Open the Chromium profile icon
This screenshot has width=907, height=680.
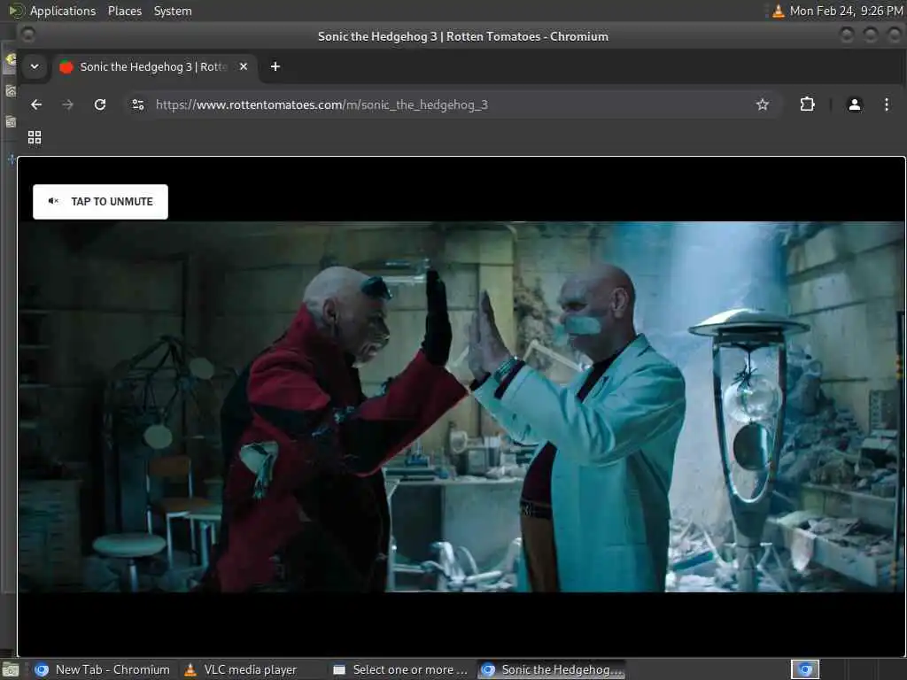[x=855, y=104]
